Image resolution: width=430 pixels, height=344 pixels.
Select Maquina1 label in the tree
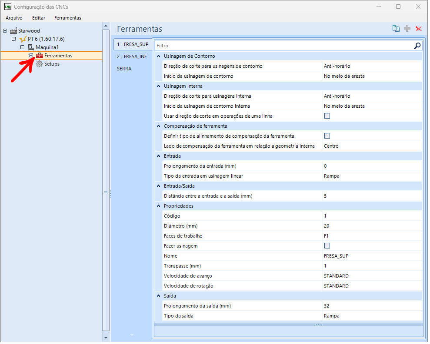(x=47, y=47)
